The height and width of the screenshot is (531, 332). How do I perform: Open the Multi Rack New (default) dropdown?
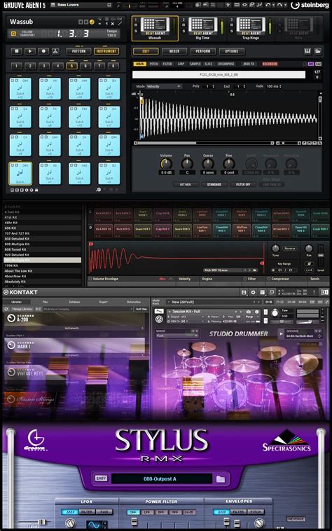(214, 302)
